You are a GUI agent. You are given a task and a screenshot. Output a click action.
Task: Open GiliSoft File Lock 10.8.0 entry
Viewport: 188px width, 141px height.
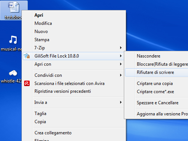73,56
